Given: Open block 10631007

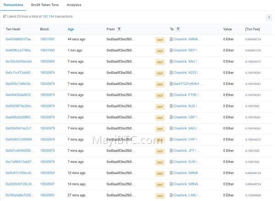Looking at the screenshot, I should tap(47, 39).
